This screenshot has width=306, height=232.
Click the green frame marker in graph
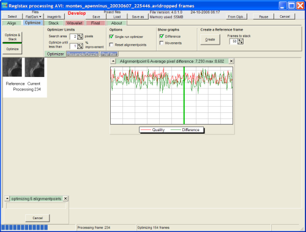(x=184, y=95)
